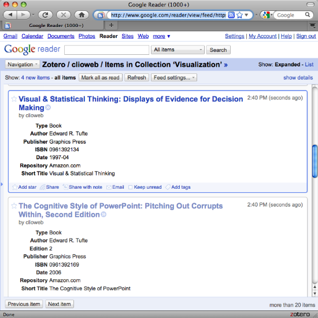Click the Share with note icon

65,187
